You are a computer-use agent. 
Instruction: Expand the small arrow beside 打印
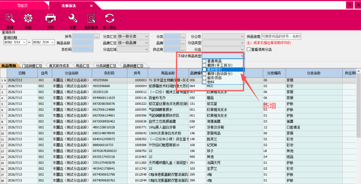tap(62, 20)
